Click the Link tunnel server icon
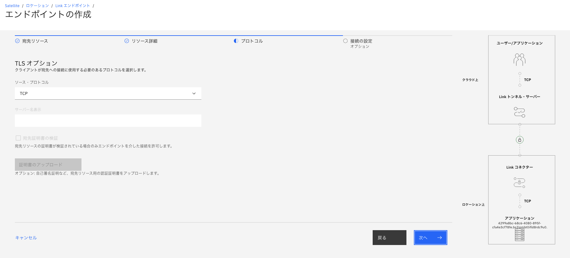The image size is (570, 258). click(x=520, y=112)
